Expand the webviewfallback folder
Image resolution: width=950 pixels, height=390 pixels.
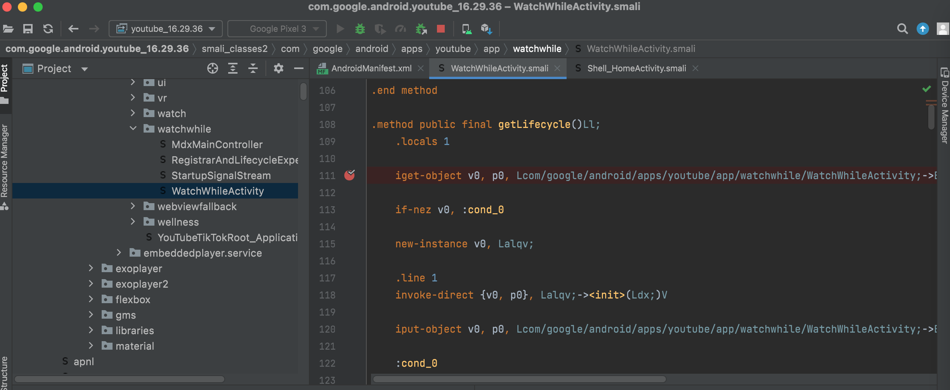(x=133, y=206)
